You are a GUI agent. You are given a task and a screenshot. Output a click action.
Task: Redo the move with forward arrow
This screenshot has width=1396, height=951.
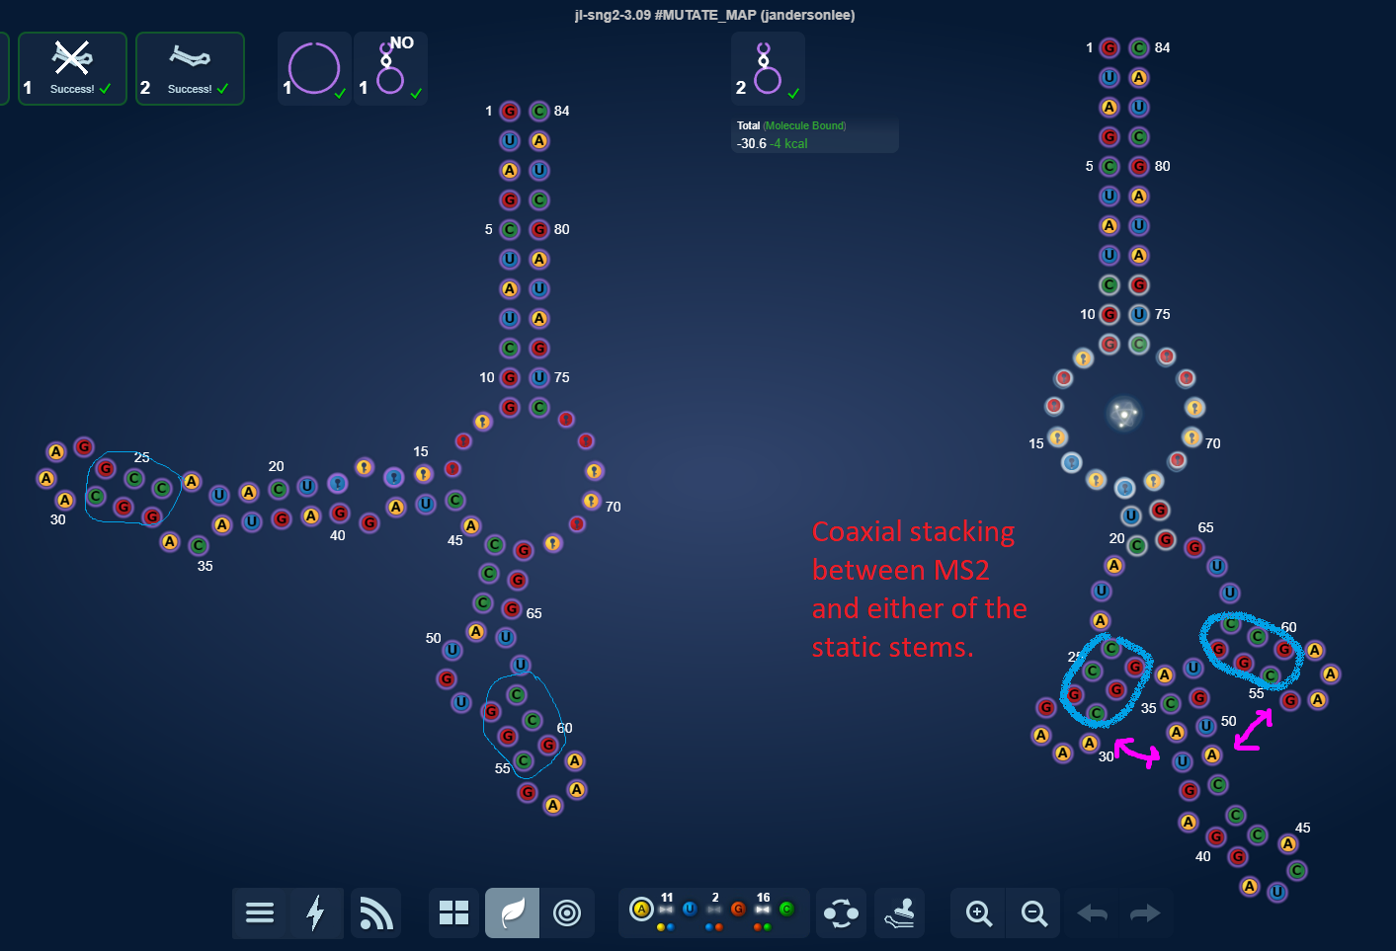(1145, 912)
